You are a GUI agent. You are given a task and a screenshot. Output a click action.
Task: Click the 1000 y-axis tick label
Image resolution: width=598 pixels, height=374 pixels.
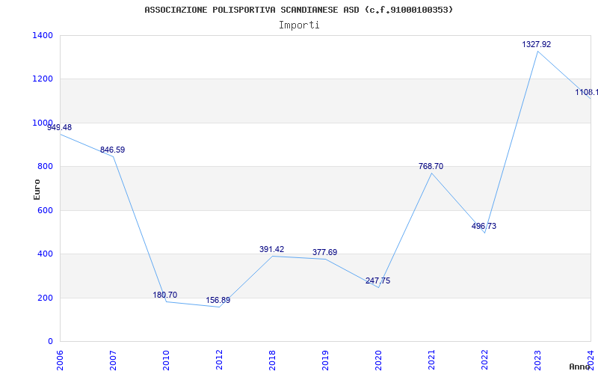pyautogui.click(x=43, y=123)
